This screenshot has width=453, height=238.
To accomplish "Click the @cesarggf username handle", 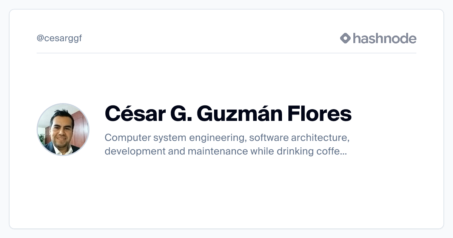I will click(59, 38).
